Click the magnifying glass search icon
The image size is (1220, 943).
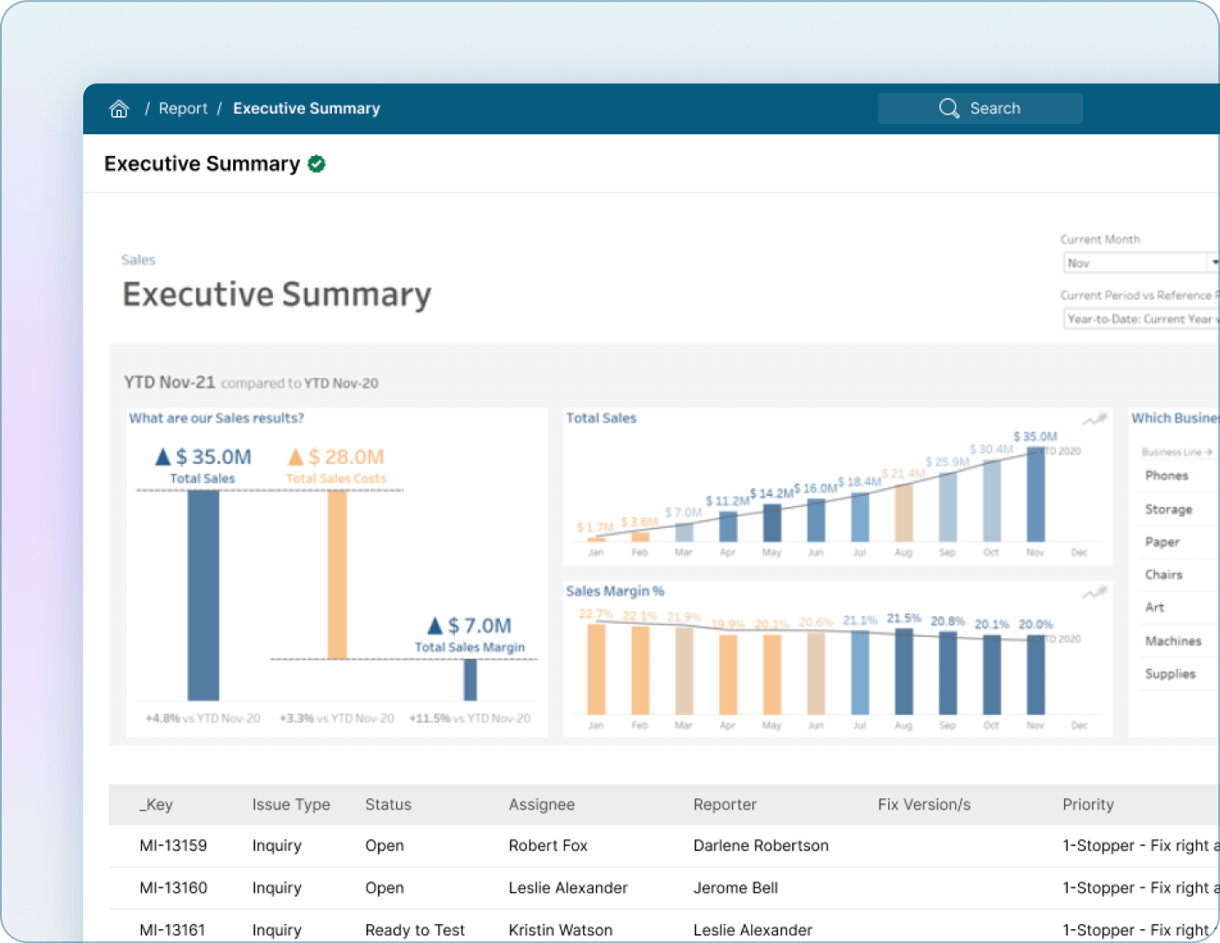point(949,107)
